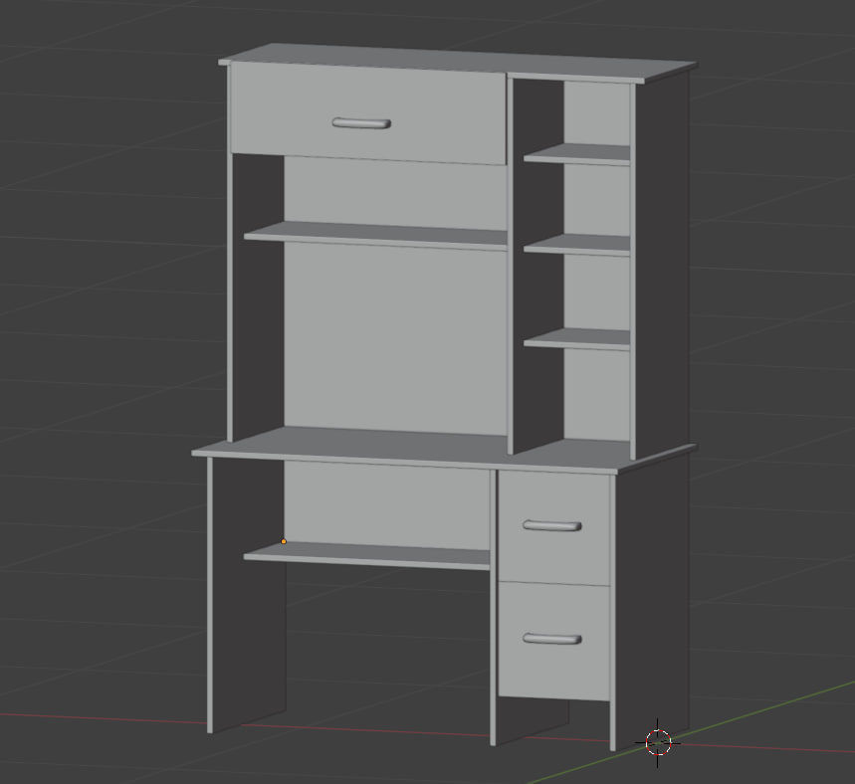Select the wide shelf below the upper cabinet
The width and height of the screenshot is (855, 784).
[x=375, y=236]
